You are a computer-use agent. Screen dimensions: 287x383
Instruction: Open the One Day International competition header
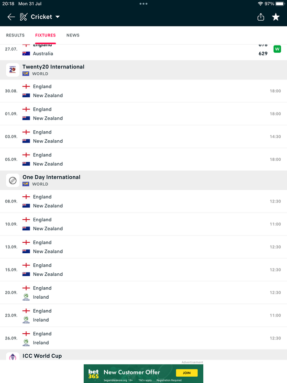[143, 180]
